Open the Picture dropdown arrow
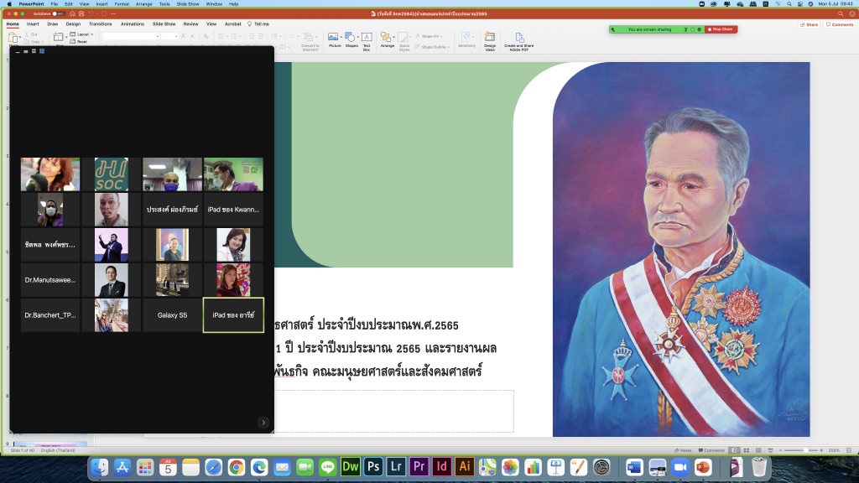The image size is (859, 483). click(x=341, y=37)
